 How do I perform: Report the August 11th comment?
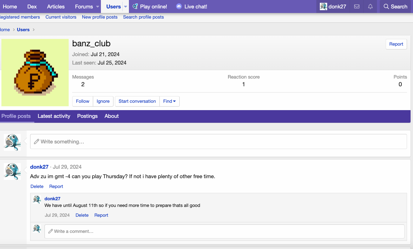point(101,215)
